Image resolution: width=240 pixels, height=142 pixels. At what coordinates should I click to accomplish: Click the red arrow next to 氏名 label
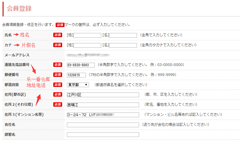pos(16,35)
